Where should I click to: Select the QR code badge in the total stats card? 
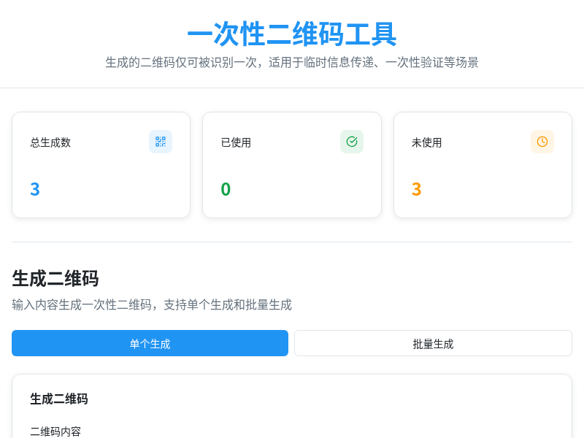coord(161,142)
